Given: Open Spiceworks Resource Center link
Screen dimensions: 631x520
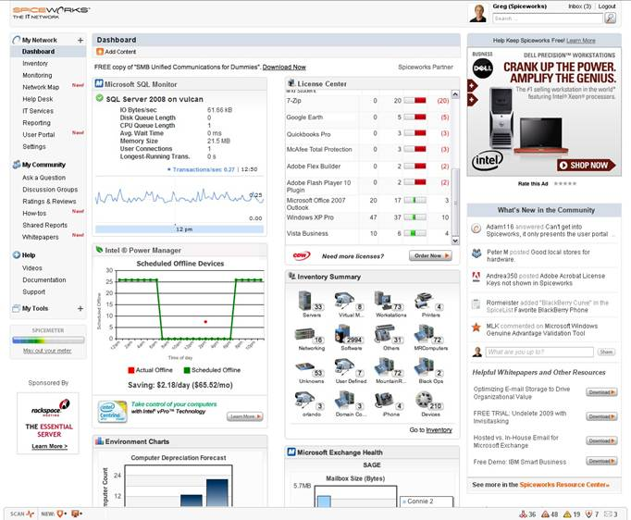Looking at the screenshot, I should click(564, 485).
